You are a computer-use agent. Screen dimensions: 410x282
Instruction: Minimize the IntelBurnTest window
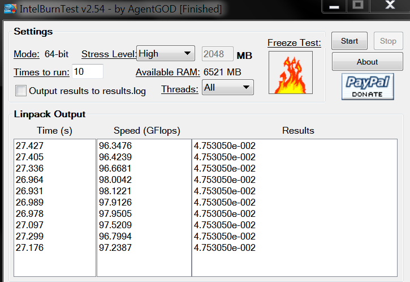333,6
